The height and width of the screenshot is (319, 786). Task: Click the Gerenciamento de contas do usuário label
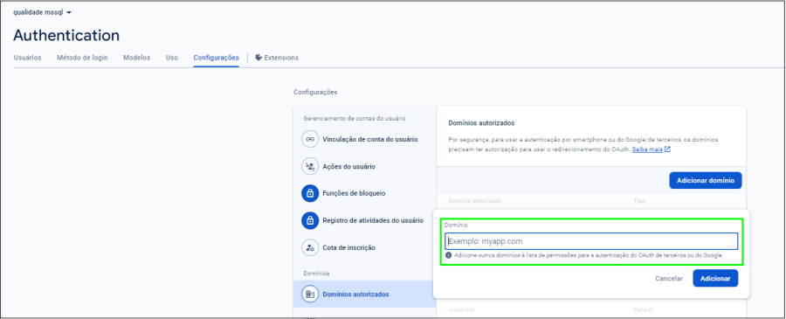tap(355, 118)
